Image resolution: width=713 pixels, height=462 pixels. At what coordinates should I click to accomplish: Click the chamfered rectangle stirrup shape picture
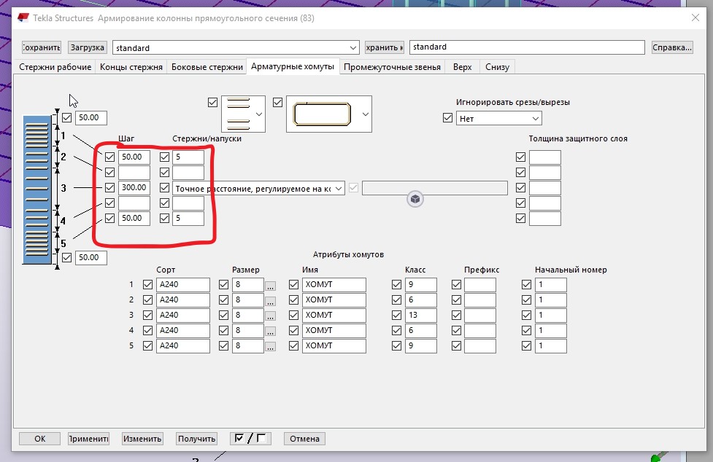click(322, 114)
